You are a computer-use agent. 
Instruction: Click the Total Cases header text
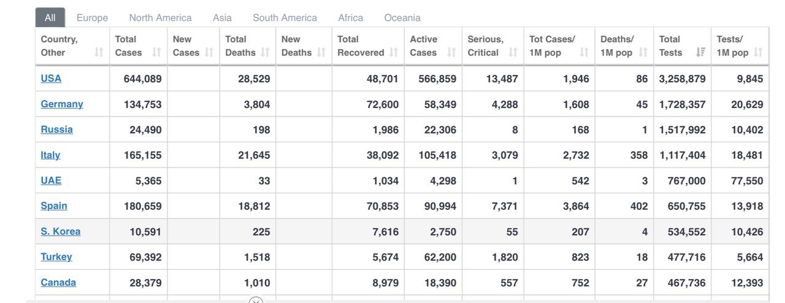click(x=128, y=46)
